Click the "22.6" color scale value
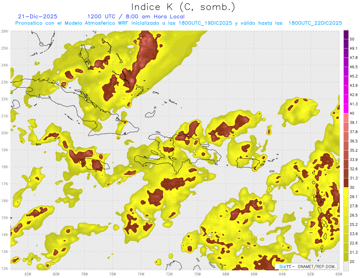 [x=353, y=243]
